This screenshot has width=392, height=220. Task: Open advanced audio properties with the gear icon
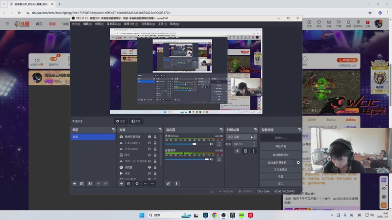[168, 184]
